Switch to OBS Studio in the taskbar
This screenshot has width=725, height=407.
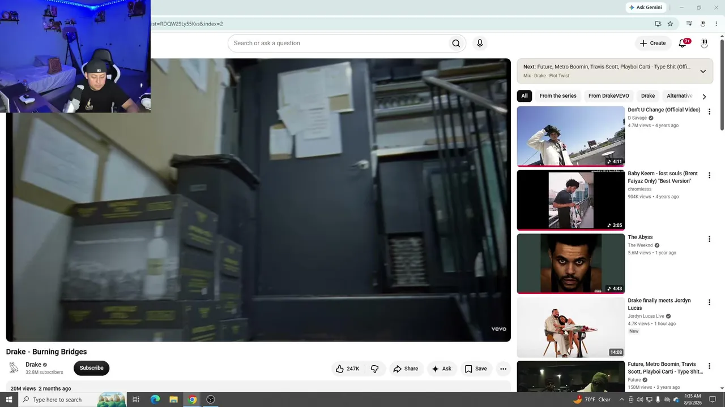coord(211,400)
